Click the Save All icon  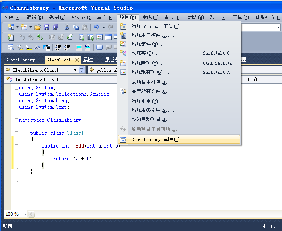click(55, 27)
